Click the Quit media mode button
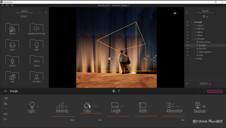This screenshot has width=226, height=128. [215, 91]
